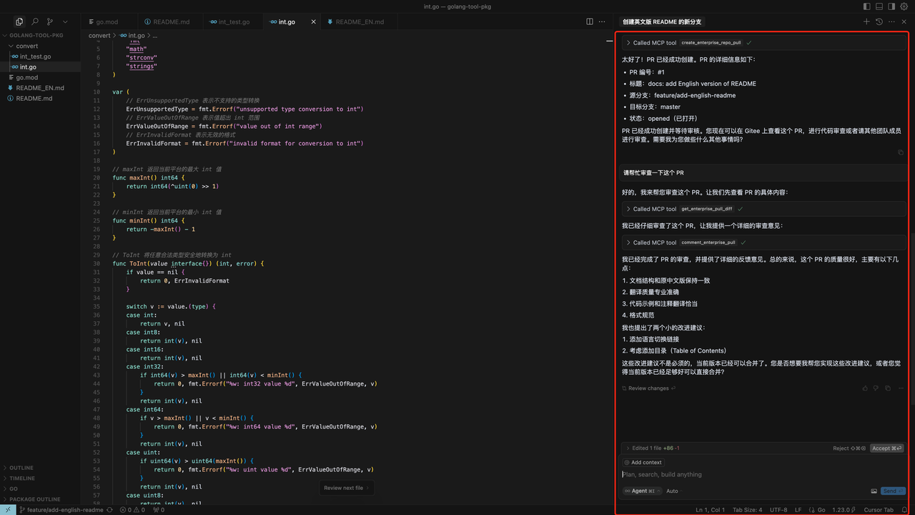
Task: Click the int.go breadcrumb segment
Action: [x=132, y=35]
